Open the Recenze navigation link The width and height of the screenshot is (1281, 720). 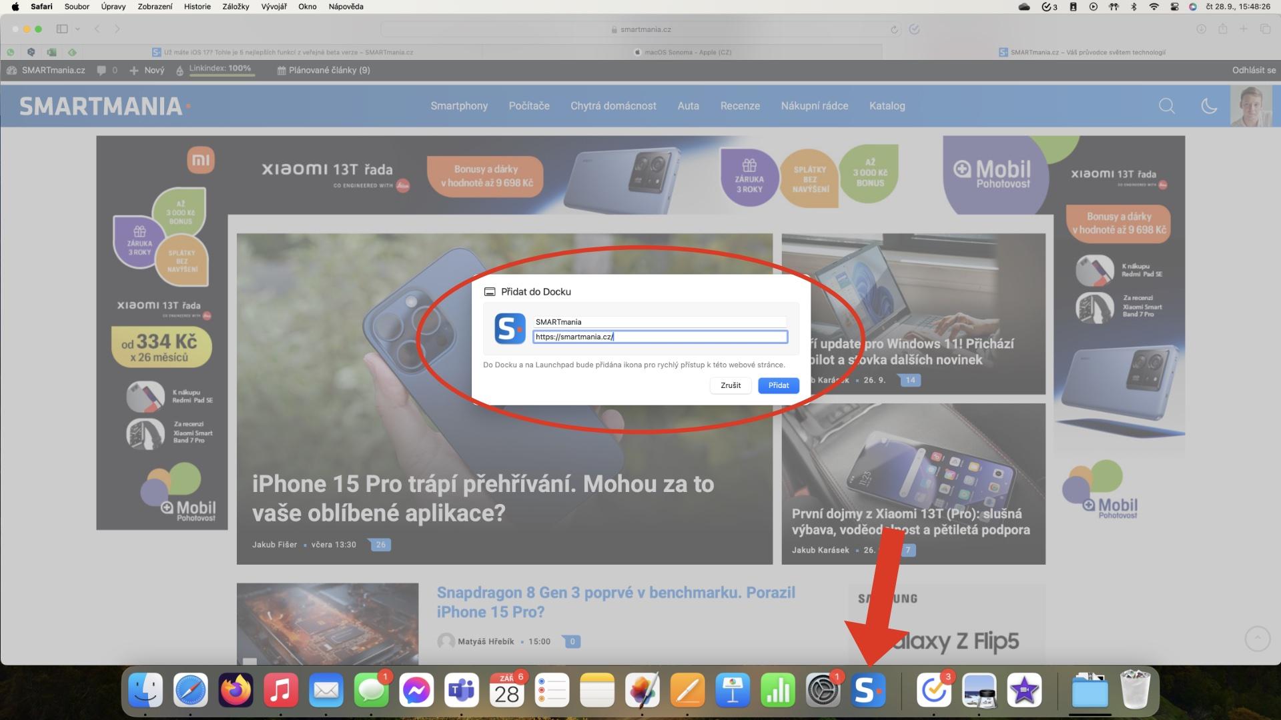point(740,106)
